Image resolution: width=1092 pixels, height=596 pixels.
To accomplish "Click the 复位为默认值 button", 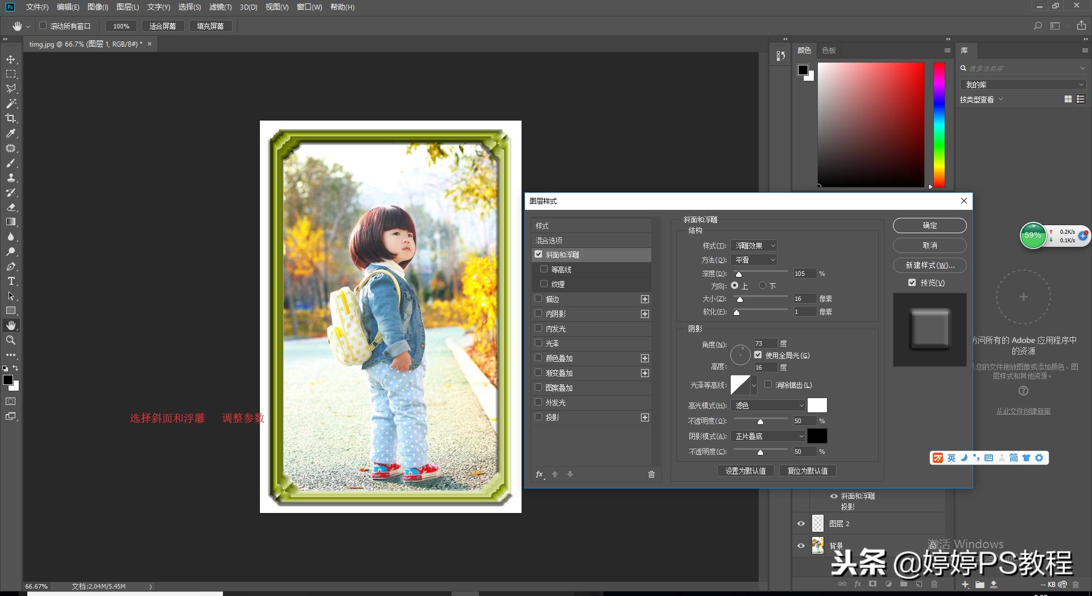I will pyautogui.click(x=808, y=471).
